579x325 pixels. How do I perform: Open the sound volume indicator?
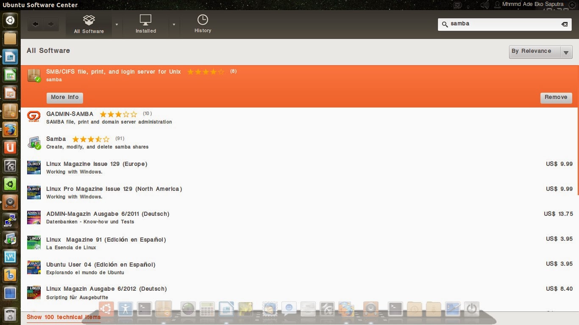[x=485, y=5]
